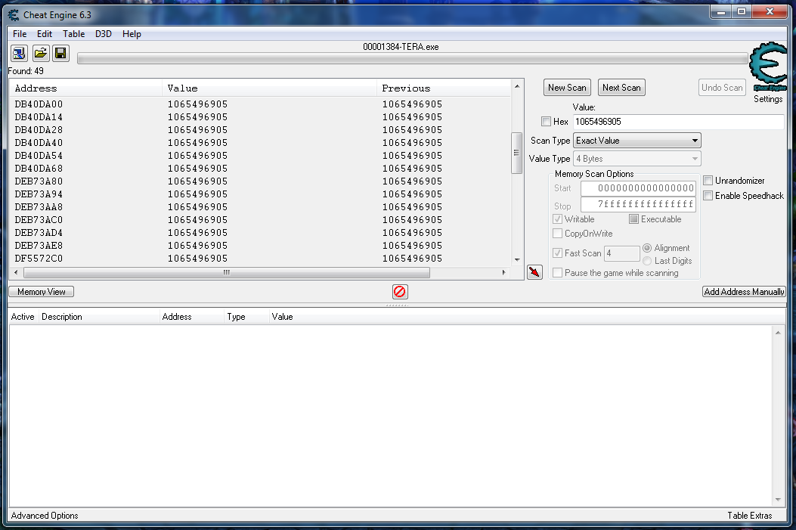Image resolution: width=796 pixels, height=530 pixels.
Task: Copy selected addresses to address list
Action: tap(534, 272)
